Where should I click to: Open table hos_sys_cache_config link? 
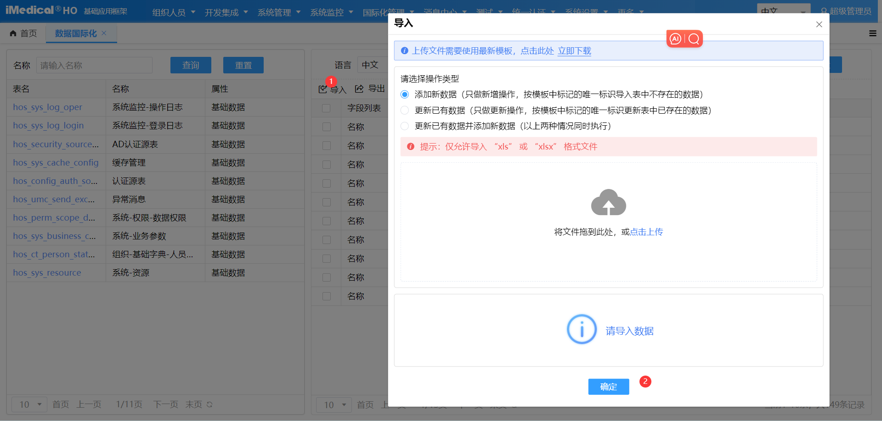56,163
